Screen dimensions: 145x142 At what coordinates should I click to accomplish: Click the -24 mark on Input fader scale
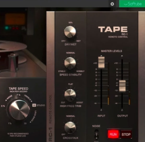pyautogui.click(x=95, y=96)
